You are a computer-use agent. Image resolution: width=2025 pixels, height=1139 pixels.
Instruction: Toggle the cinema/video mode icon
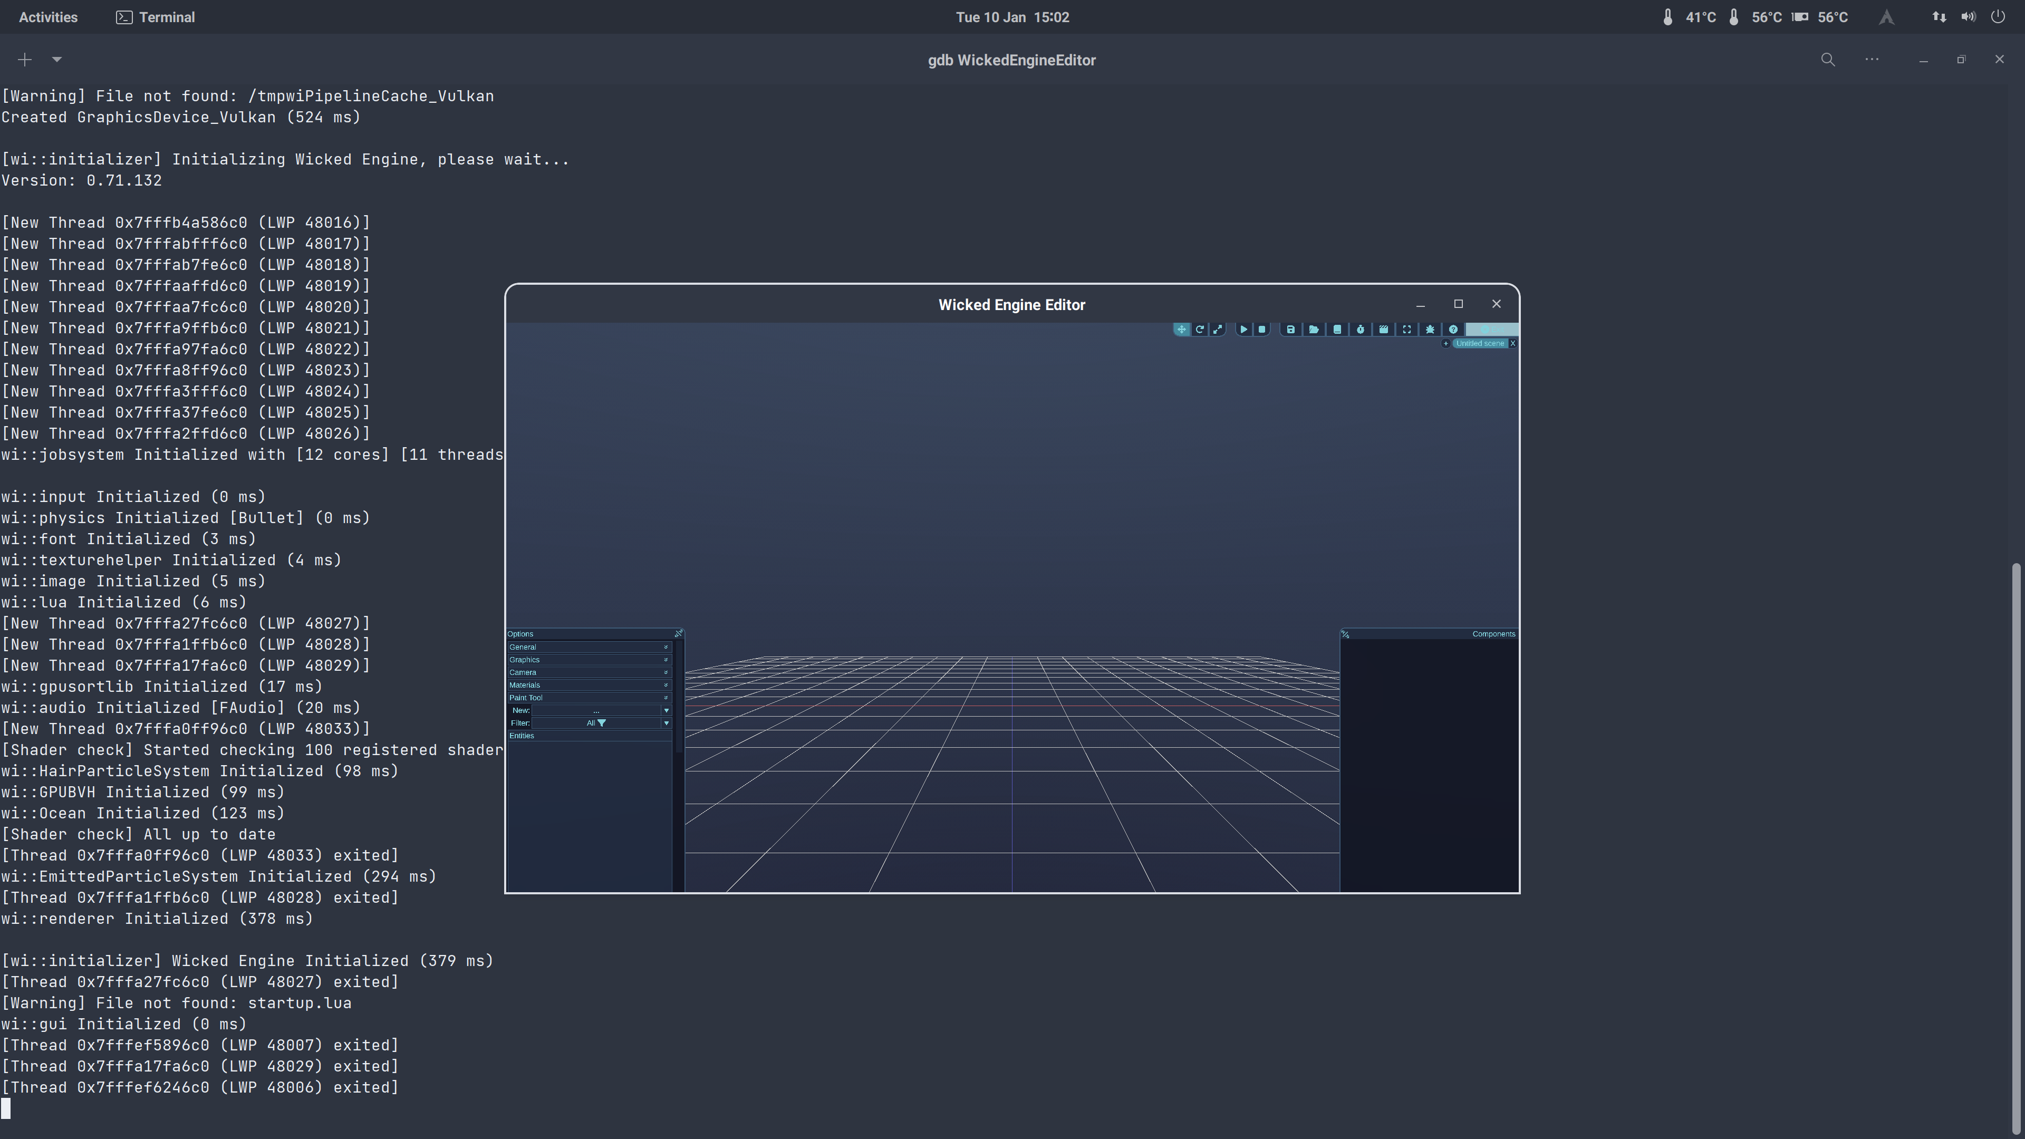[1384, 330]
